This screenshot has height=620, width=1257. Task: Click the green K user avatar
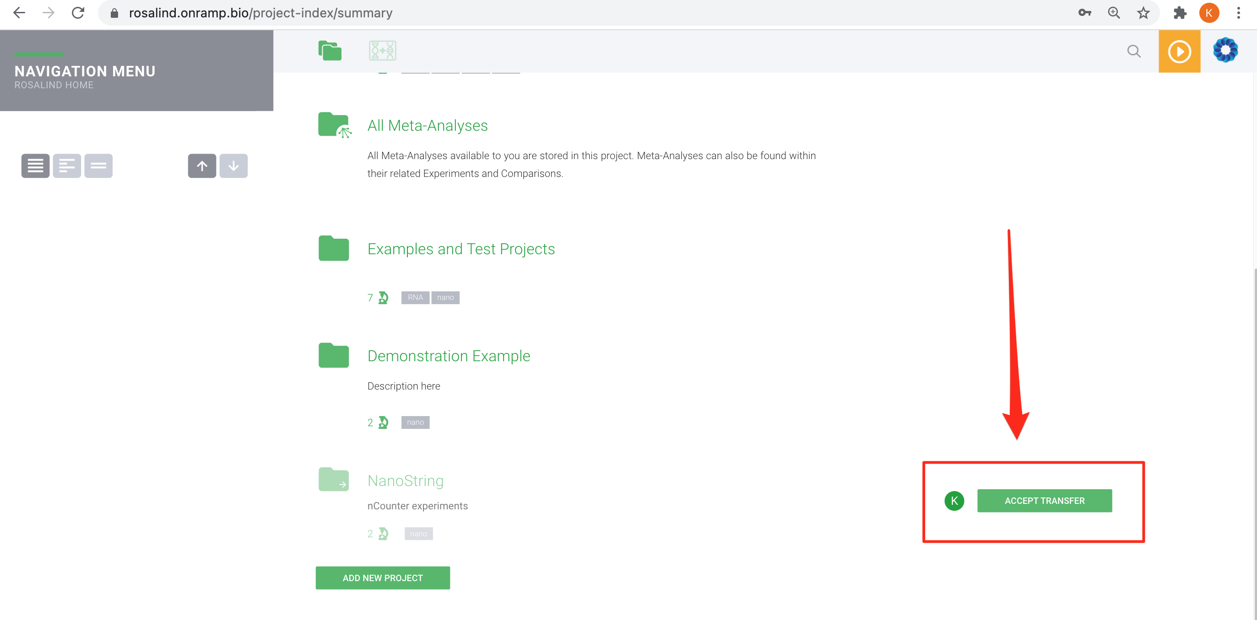pos(954,501)
